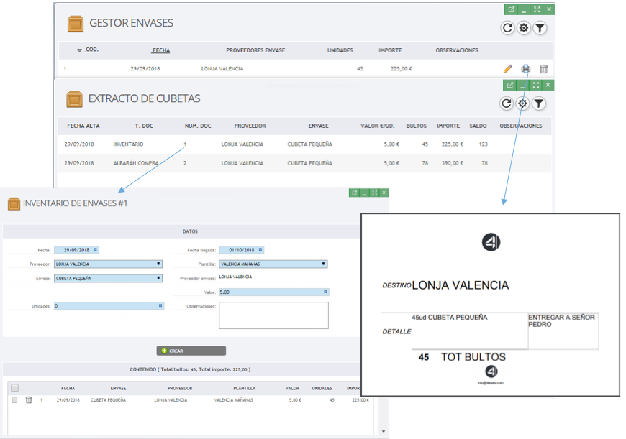The height and width of the screenshot is (439, 626).
Task: Delete the Gestor Envases row with trash
Action: click(x=544, y=69)
